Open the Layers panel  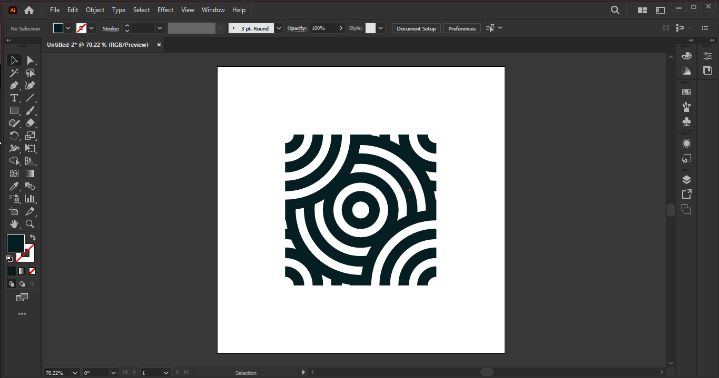coord(686,179)
